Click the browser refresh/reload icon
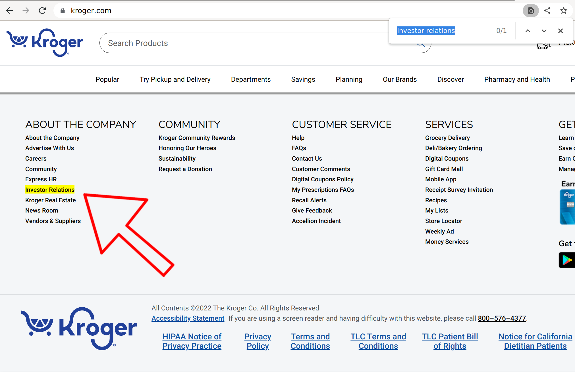 click(x=42, y=10)
